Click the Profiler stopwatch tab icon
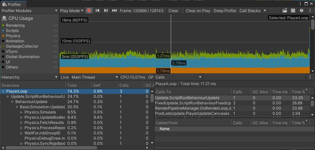Screen dimensions: 315x150 pyautogui.click(x=5, y=5)
